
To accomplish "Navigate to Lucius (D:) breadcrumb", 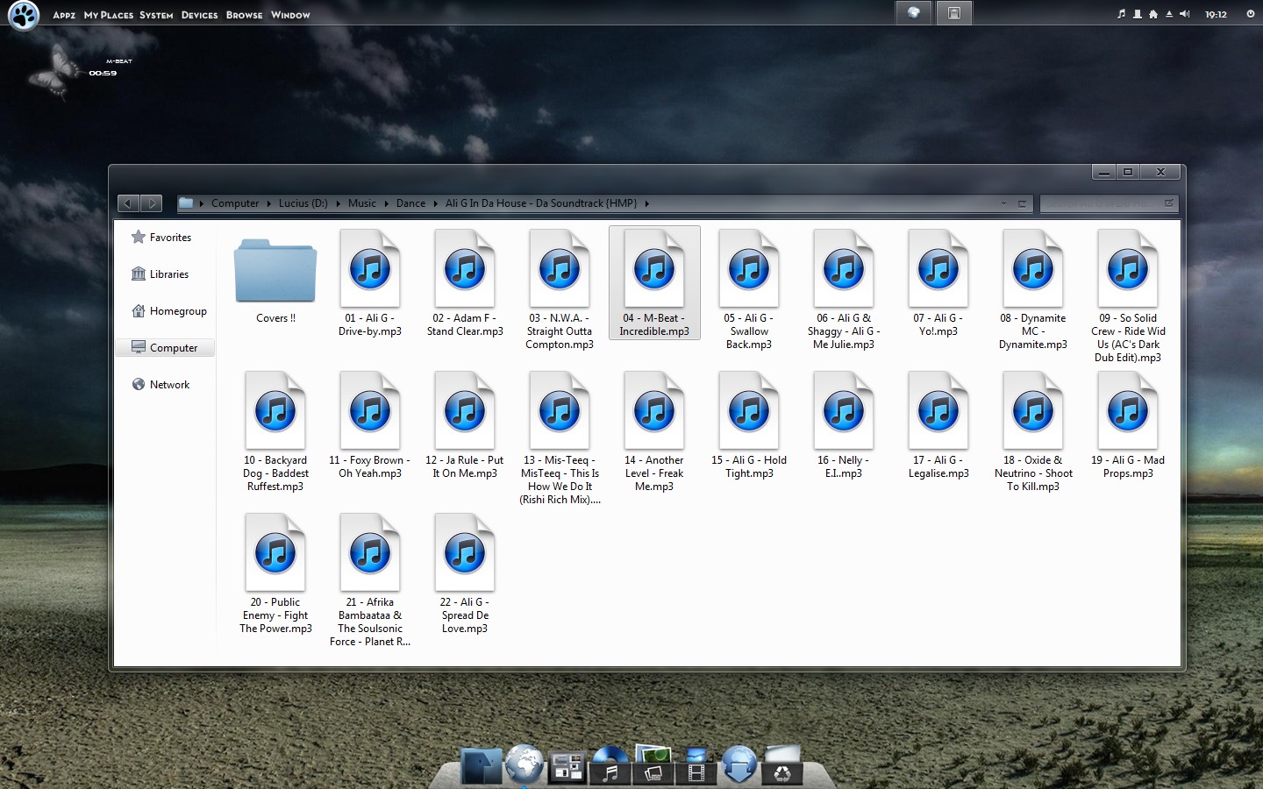I will point(303,203).
